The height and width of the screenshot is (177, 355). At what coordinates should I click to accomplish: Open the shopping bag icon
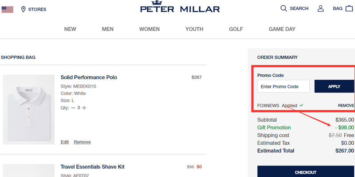pyautogui.click(x=349, y=8)
